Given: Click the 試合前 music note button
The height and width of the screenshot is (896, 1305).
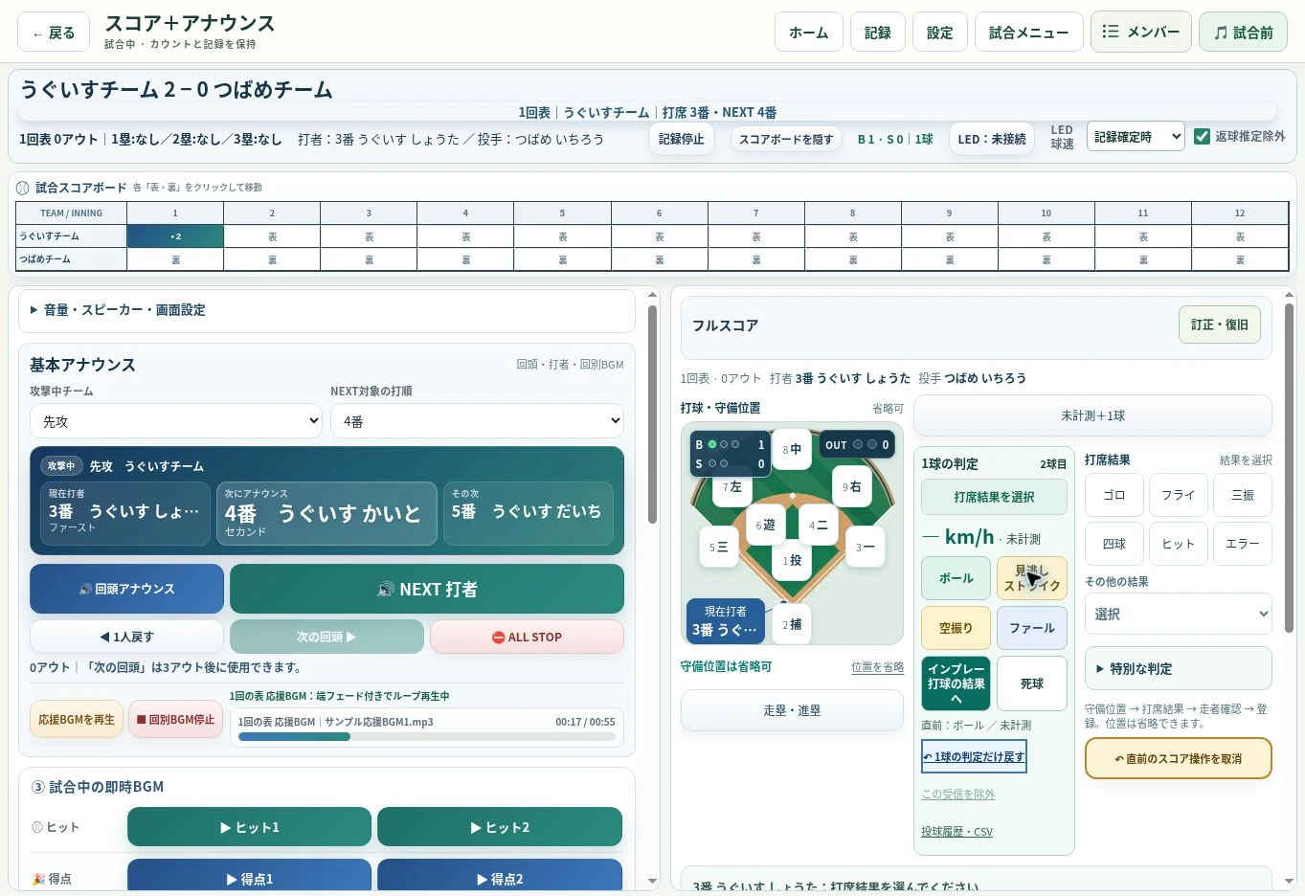Looking at the screenshot, I should coord(1243,32).
